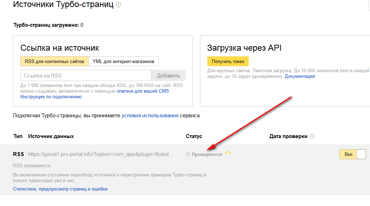Image resolution: width=370 pixels, height=206 pixels.
Task: Select RSS для контентных сайтов tab
Action: pyautogui.click(x=54, y=61)
